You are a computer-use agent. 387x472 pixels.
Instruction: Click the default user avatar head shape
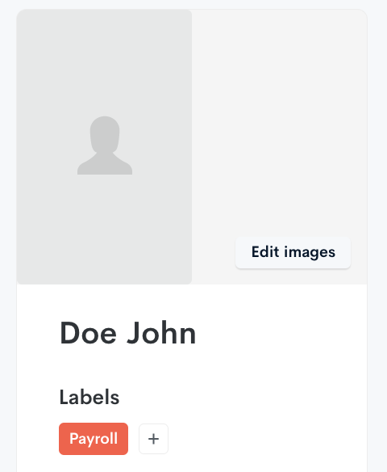tap(105, 134)
